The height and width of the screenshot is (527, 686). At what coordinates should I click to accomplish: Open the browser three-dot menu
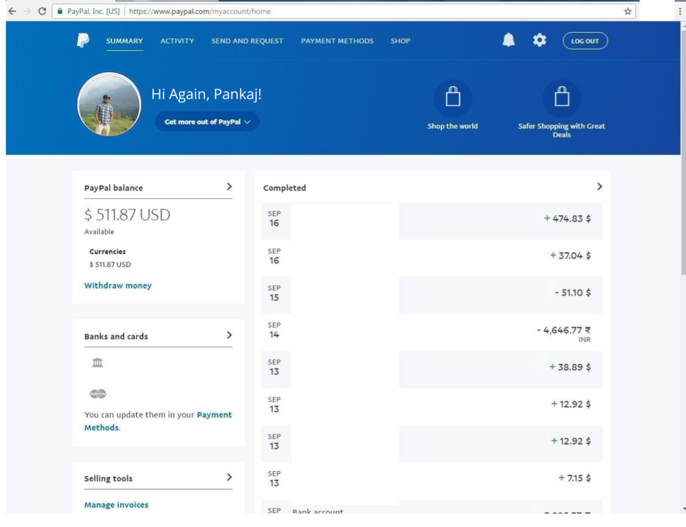[x=680, y=11]
